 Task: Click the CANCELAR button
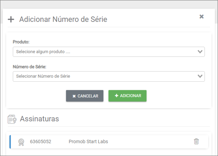[x=85, y=96]
